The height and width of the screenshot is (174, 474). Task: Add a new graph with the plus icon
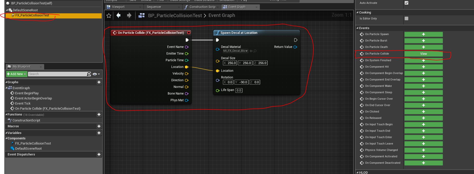[x=99, y=82]
